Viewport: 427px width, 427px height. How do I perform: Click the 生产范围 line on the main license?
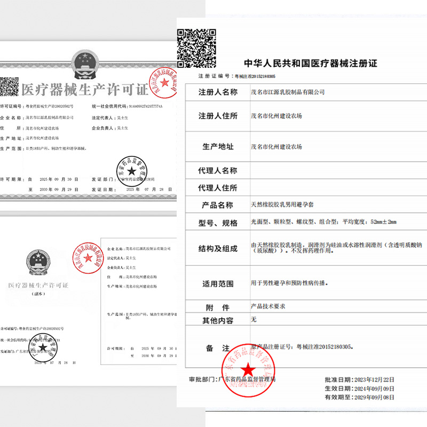tap(43, 149)
